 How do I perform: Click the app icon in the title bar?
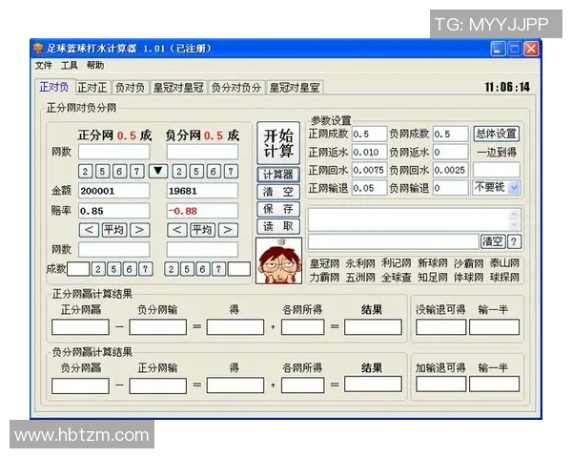(38, 49)
